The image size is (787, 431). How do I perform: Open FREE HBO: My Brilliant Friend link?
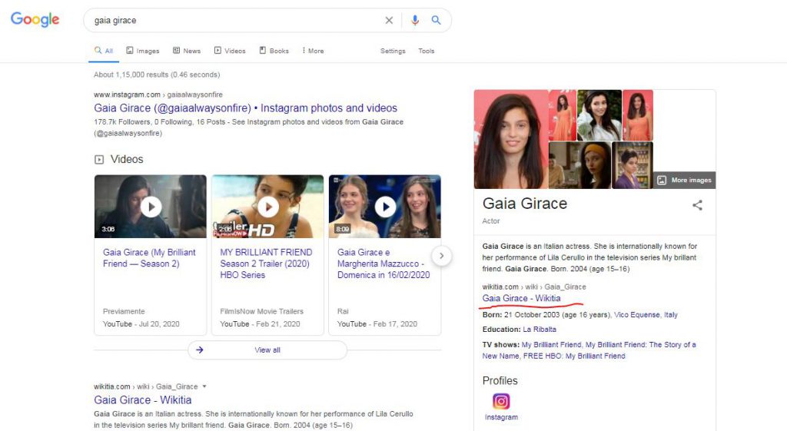click(574, 356)
